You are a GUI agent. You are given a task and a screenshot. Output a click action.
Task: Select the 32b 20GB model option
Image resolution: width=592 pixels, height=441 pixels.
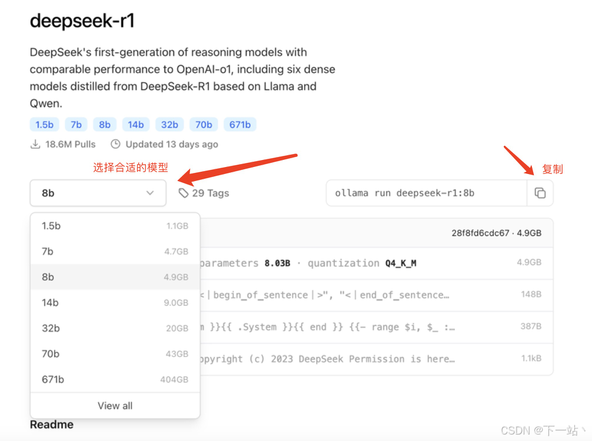[x=115, y=328]
